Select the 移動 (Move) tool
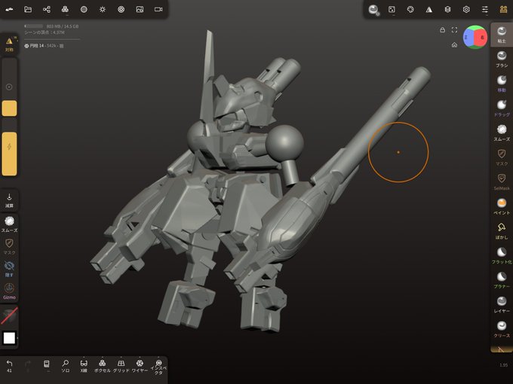The image size is (513, 384). (x=502, y=84)
